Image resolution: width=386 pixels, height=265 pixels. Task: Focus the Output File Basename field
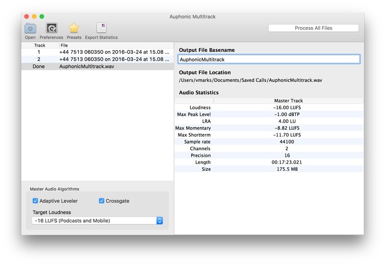[269, 59]
